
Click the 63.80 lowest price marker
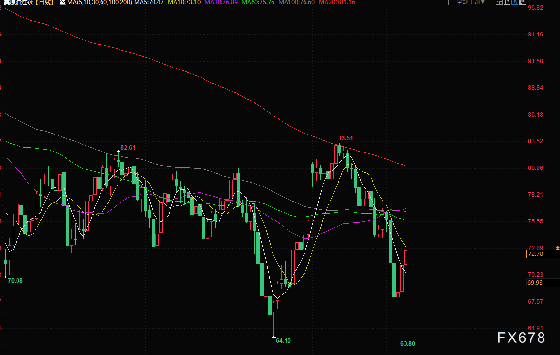407,343
